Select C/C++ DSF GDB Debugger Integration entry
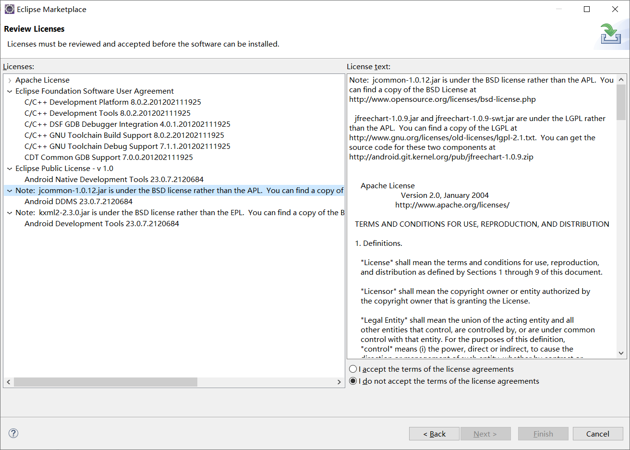This screenshot has height=450, width=630. (127, 124)
